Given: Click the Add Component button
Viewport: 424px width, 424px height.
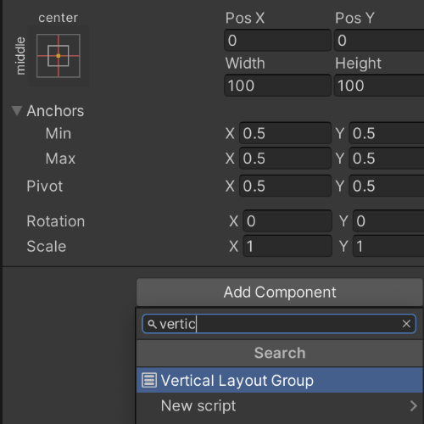Looking at the screenshot, I should 280,292.
